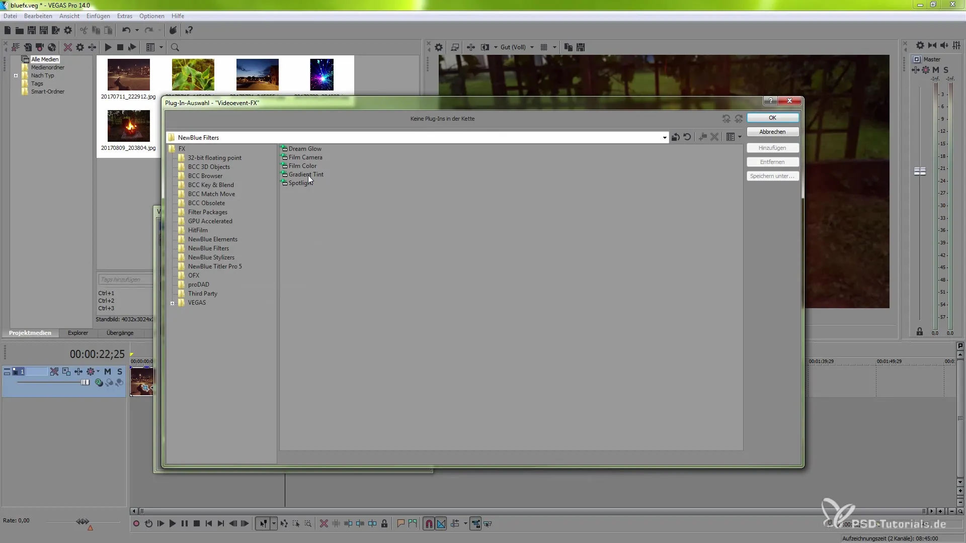Open the preview settings gear icon
This screenshot has width=966, height=543.
click(x=439, y=47)
